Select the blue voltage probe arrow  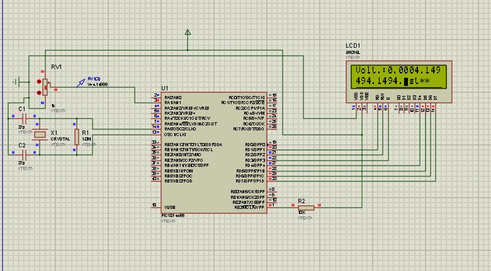click(x=81, y=83)
